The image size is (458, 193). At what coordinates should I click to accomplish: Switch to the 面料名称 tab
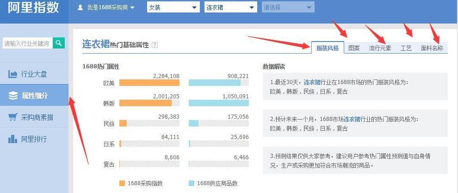click(432, 48)
